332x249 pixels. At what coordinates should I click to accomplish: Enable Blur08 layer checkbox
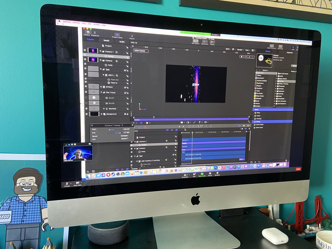(x=86, y=103)
